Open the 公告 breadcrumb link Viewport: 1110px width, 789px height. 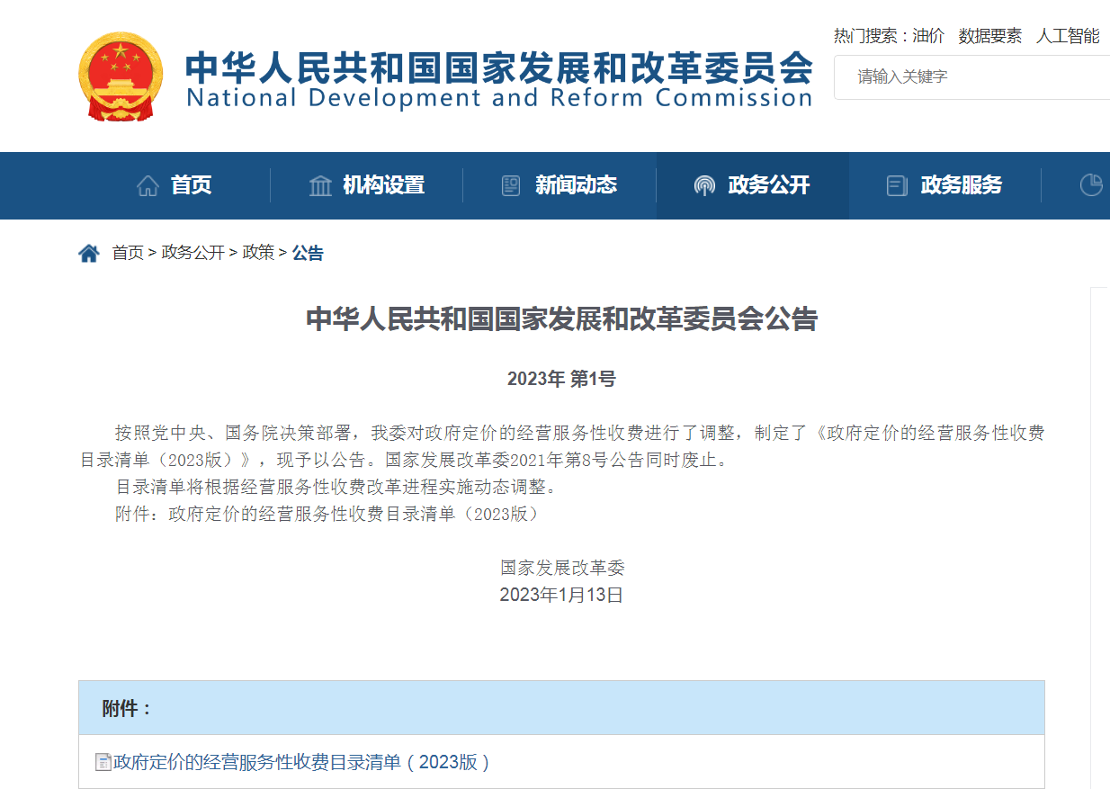308,254
